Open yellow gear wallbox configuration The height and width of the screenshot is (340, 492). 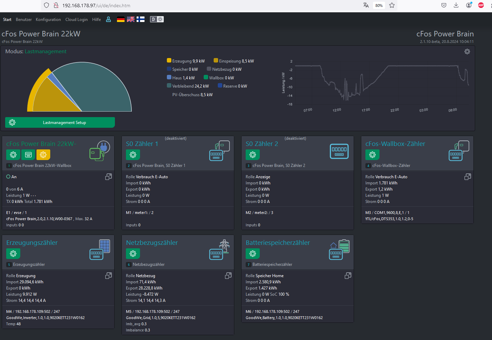click(x=43, y=155)
